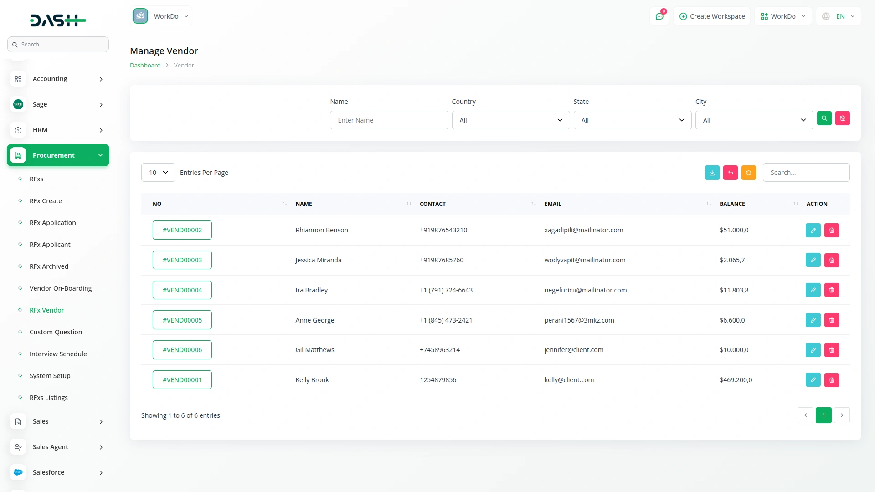Click the orange refresh icon button

[748, 173]
